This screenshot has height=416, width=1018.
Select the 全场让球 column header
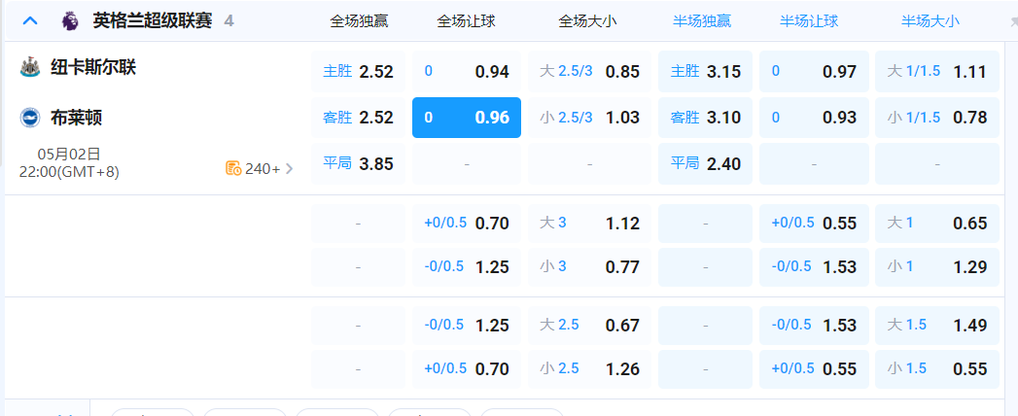click(466, 20)
